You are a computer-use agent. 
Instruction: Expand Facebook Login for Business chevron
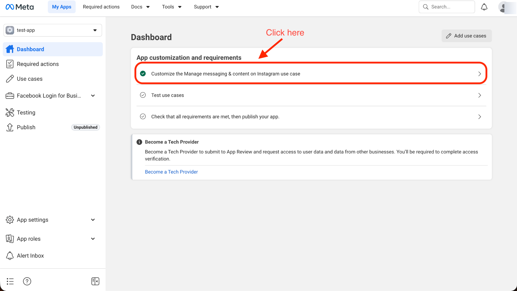click(93, 96)
